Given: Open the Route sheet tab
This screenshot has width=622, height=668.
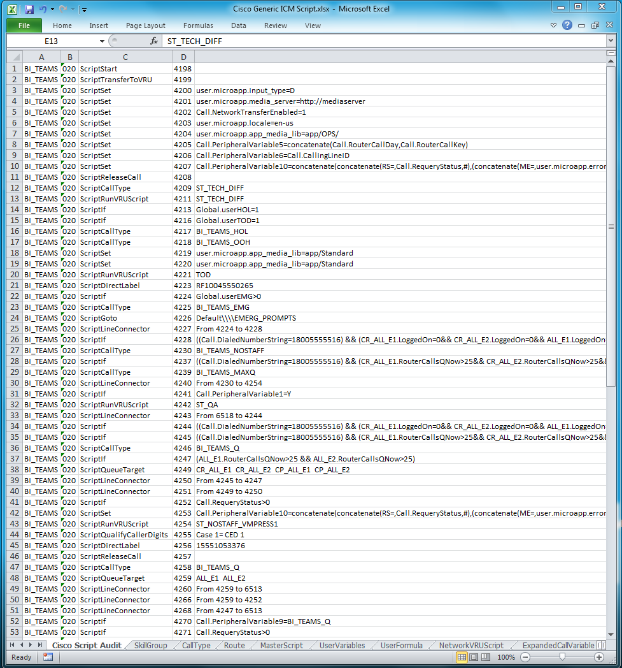Looking at the screenshot, I should click(x=234, y=646).
